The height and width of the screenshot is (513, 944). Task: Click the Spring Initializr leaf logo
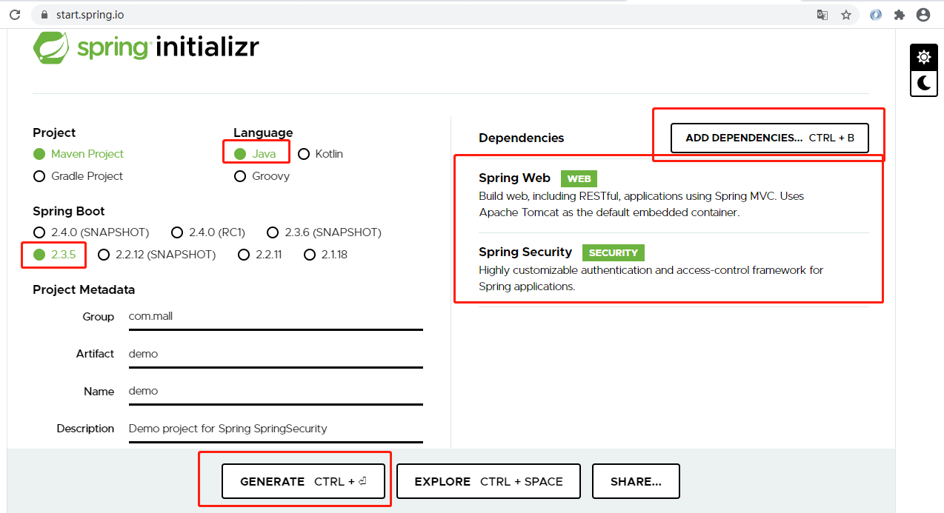pos(51,47)
